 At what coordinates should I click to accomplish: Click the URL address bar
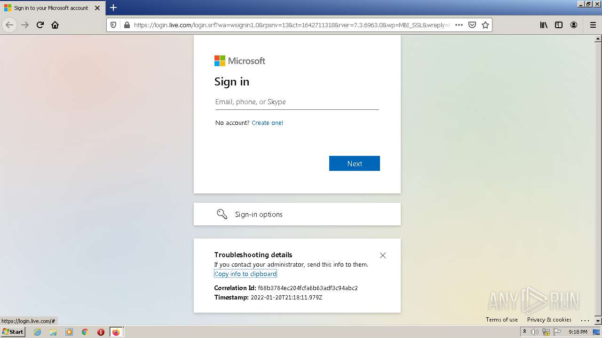tap(292, 25)
